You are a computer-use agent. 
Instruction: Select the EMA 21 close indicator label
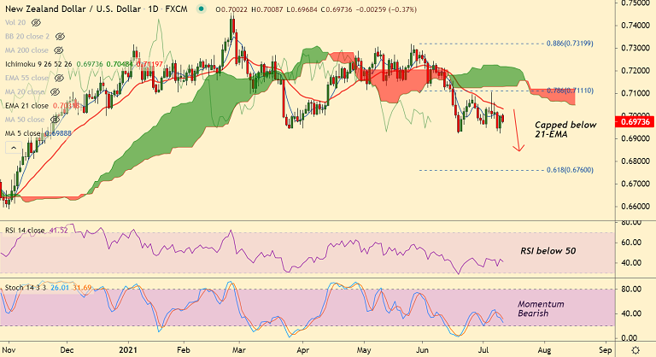26,105
